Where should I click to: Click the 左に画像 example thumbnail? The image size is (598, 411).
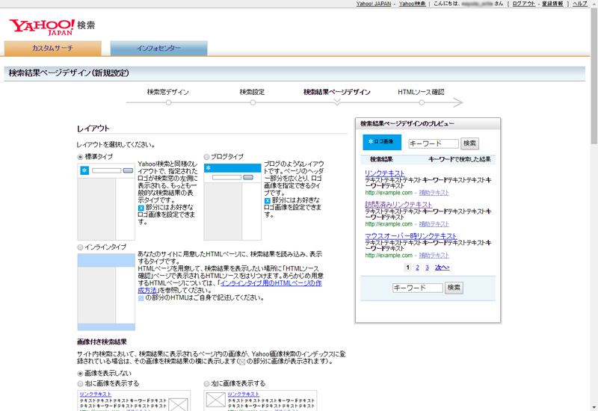tap(260, 401)
